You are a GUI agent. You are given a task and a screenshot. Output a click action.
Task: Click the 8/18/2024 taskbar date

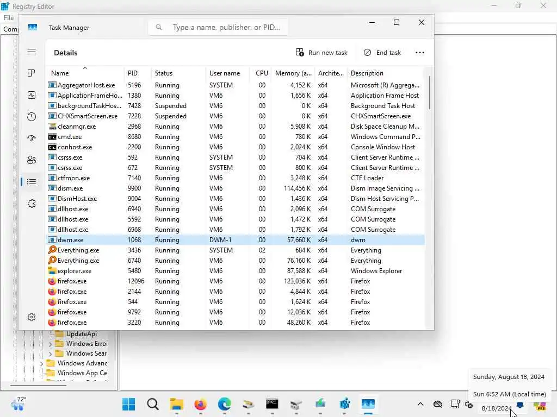496,408
